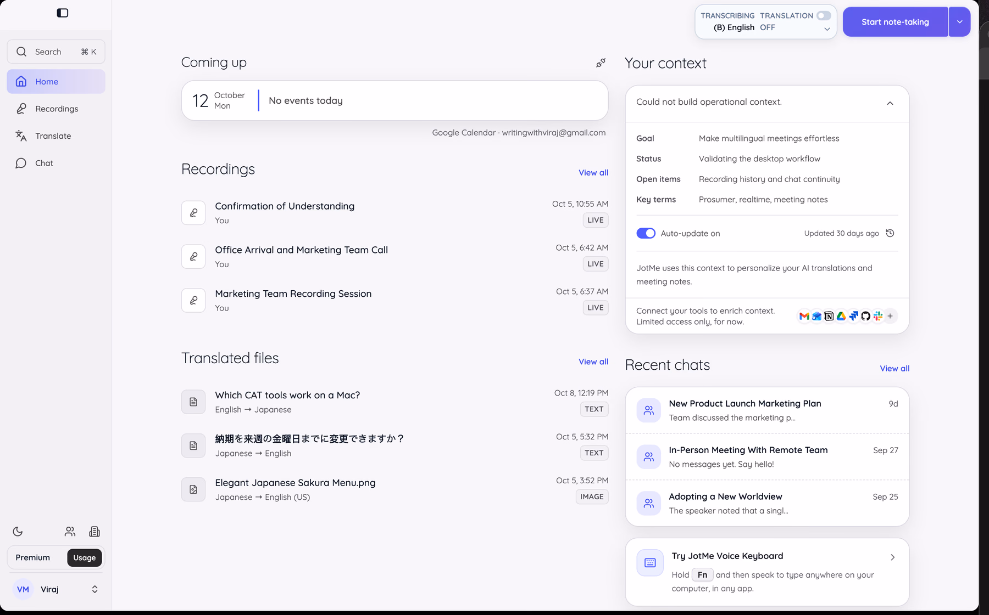Image resolution: width=989 pixels, height=615 pixels.
Task: Open the Start note-taking dropdown arrow
Action: coord(959,22)
